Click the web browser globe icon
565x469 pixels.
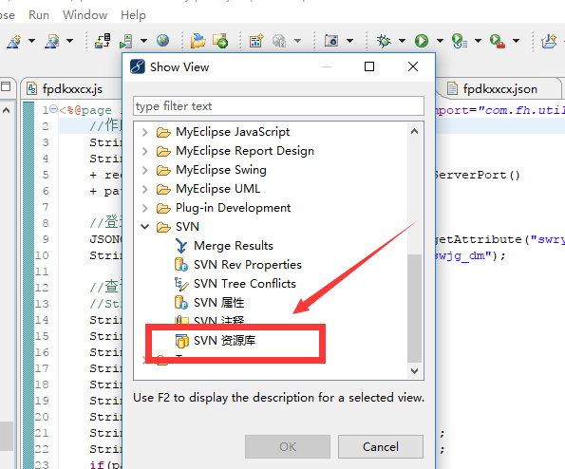163,40
